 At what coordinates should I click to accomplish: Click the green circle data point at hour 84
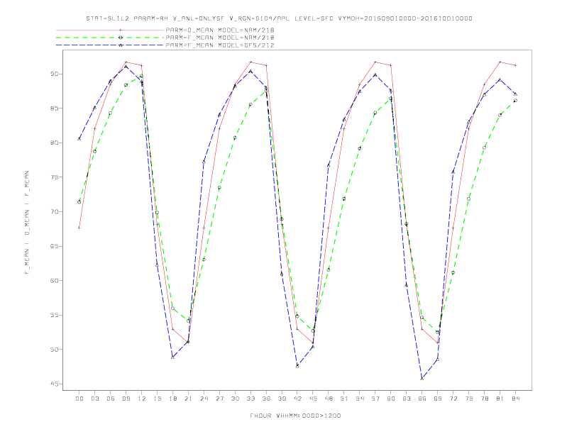click(x=515, y=101)
